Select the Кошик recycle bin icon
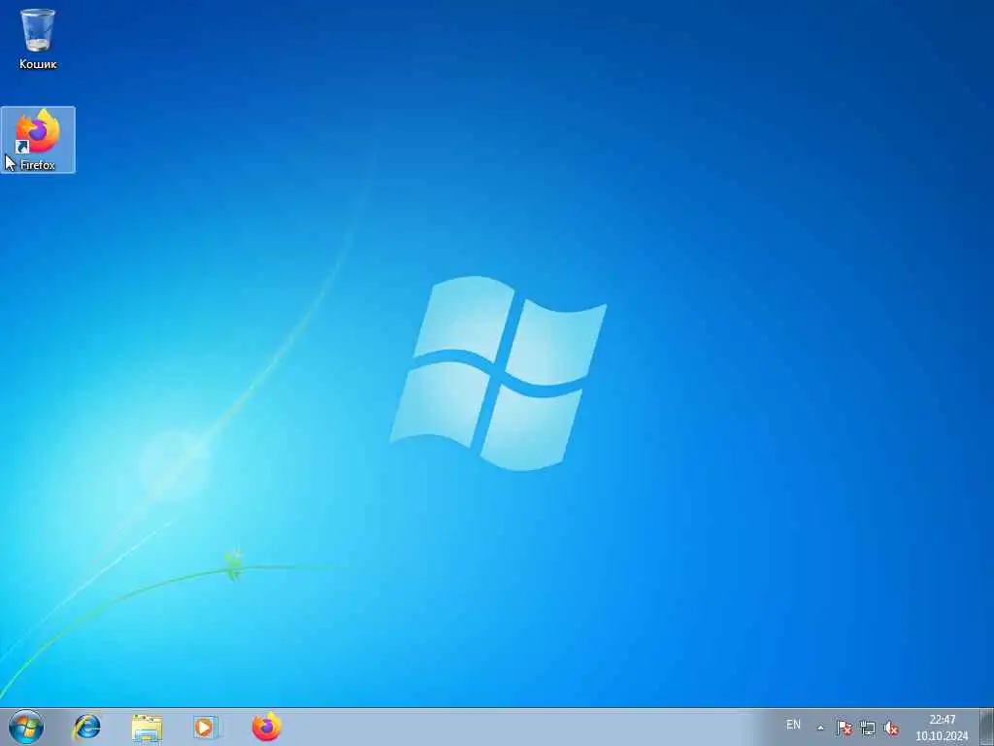 (x=38, y=39)
